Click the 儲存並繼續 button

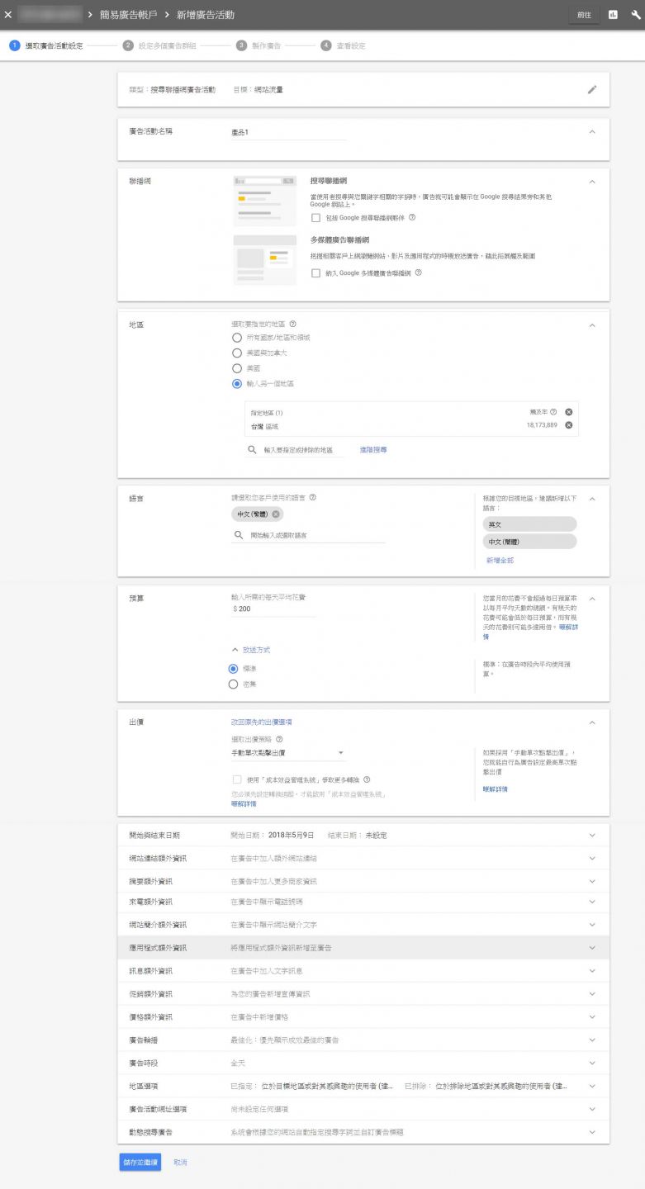pos(140,1162)
